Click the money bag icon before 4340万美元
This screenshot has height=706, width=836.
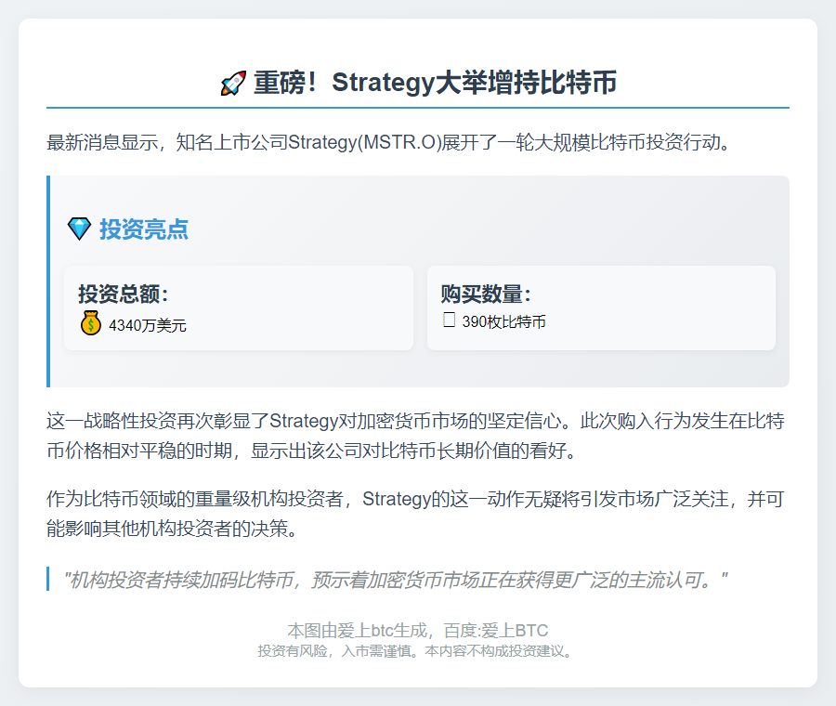point(90,324)
